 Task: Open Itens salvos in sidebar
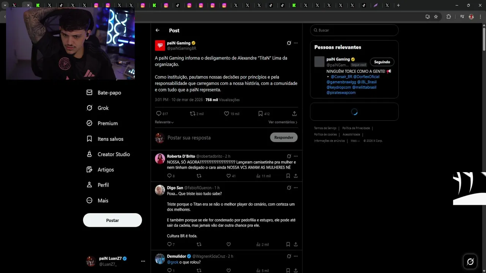(x=105, y=139)
